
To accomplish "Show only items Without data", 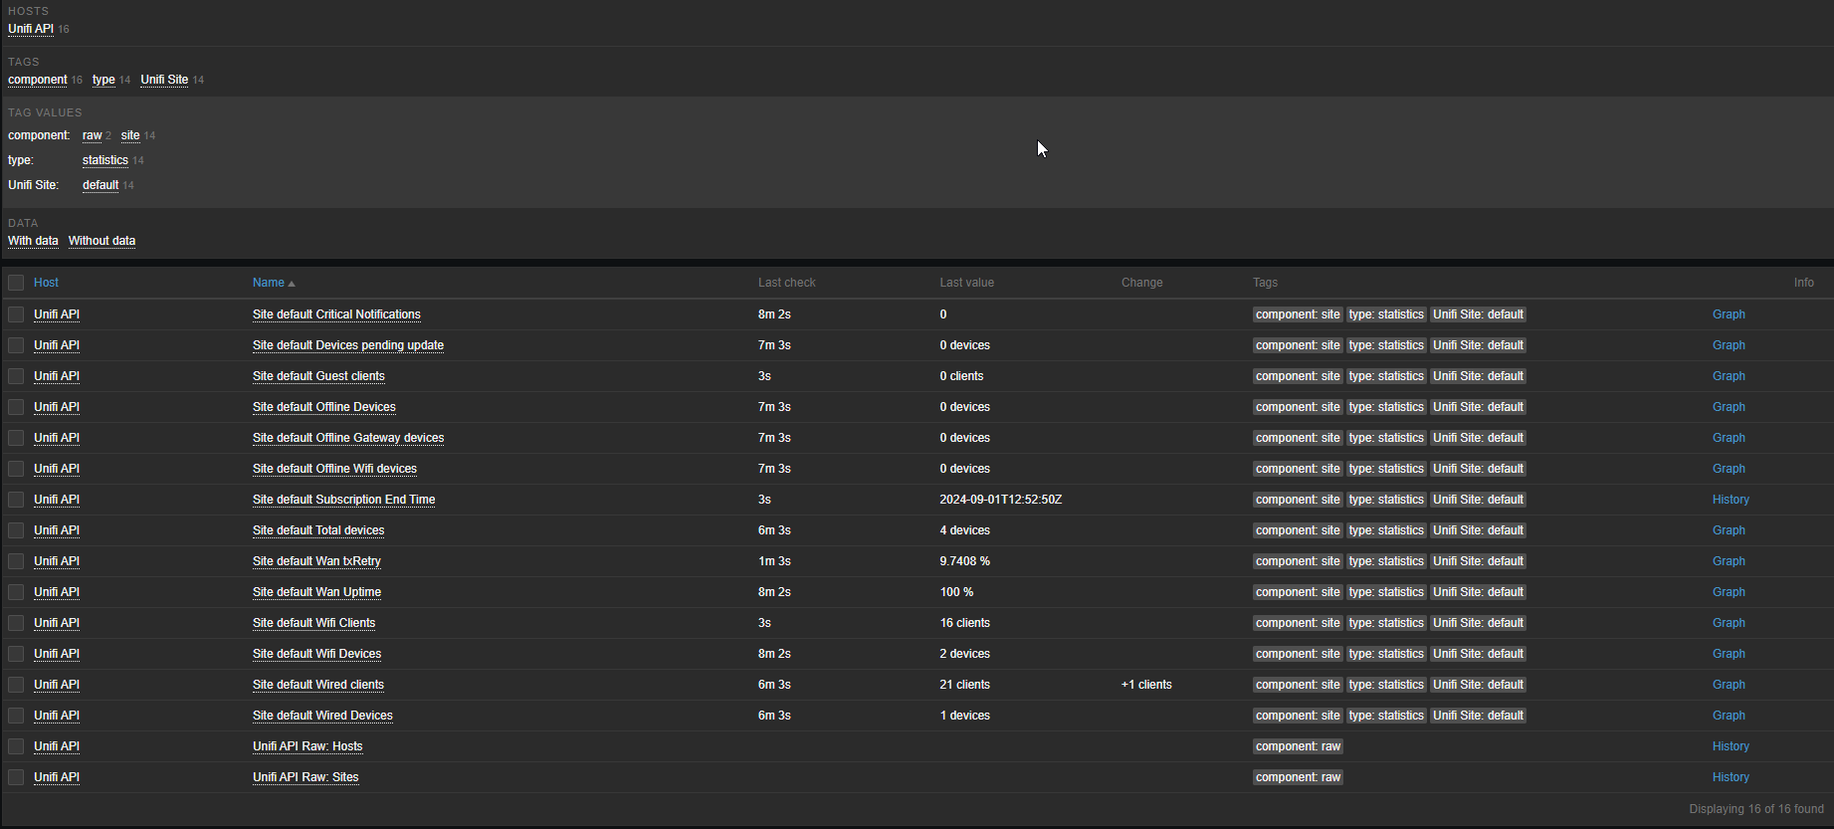I will (x=102, y=241).
